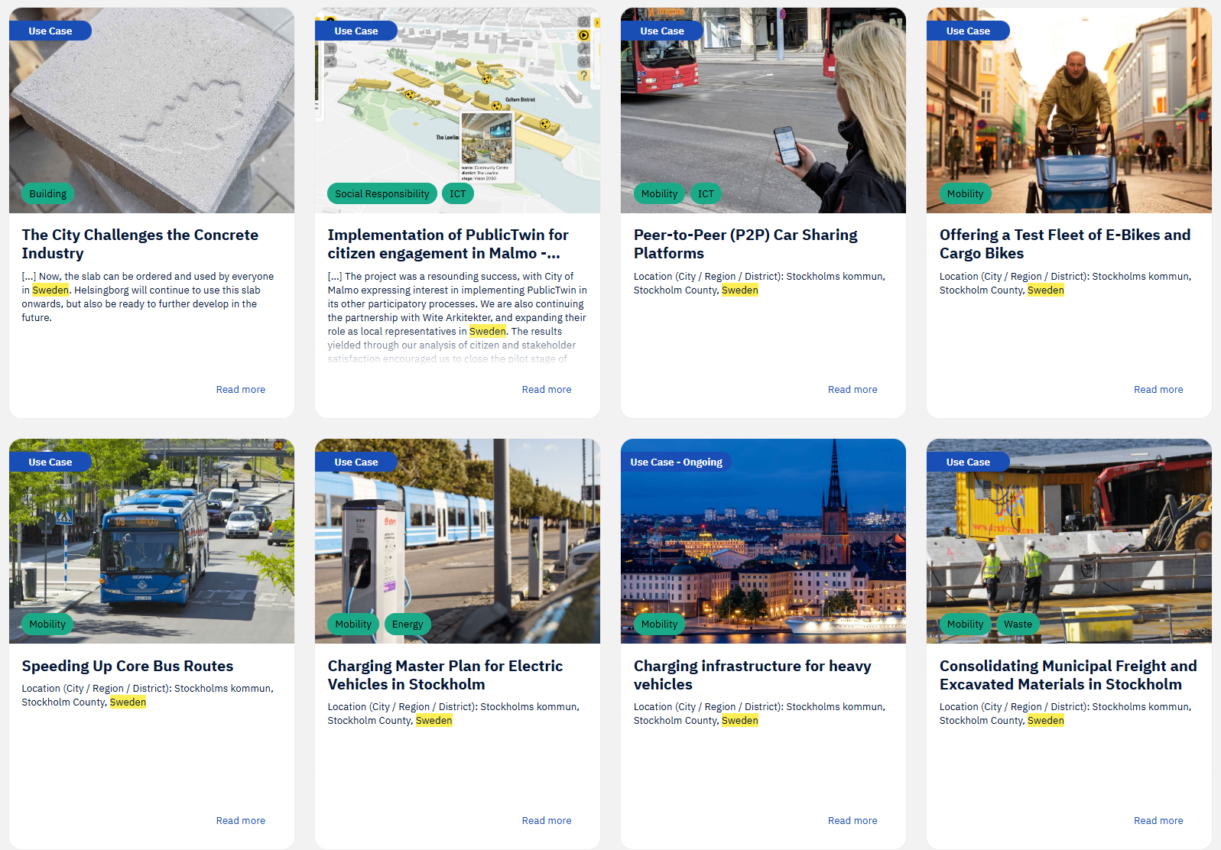Viewport: 1221px width, 850px height.
Task: Select Mobility tag on Core Bus Routes card
Action: (47, 624)
